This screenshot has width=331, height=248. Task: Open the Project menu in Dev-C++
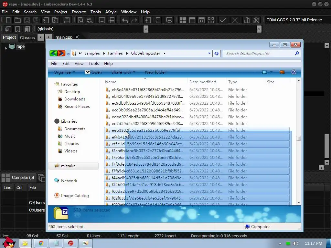pos(60,12)
